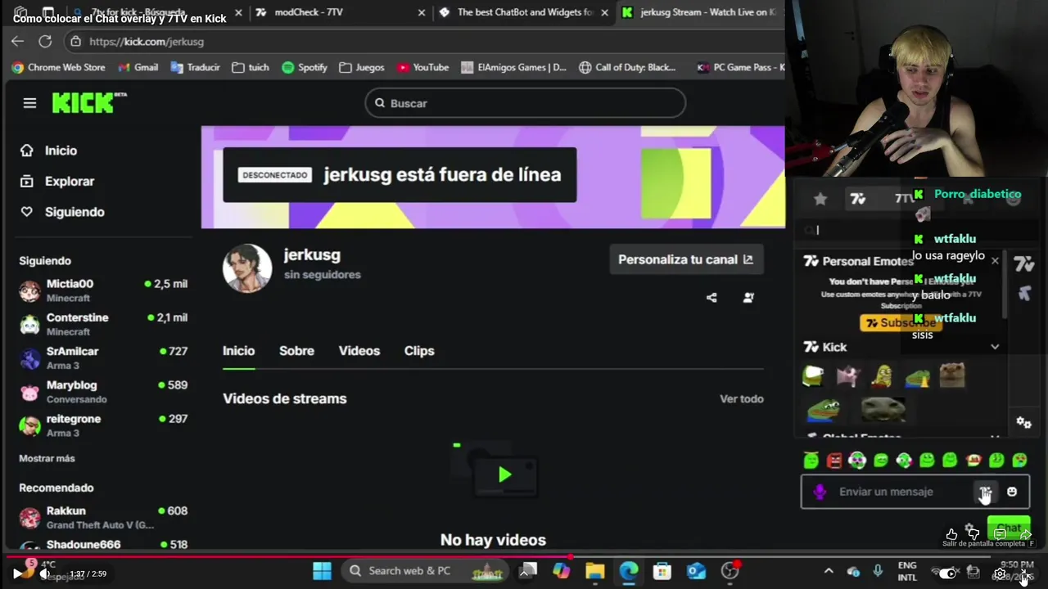Screen dimensions: 1048x589
Task: Like the YouTube video with thumbs up
Action: point(951,534)
